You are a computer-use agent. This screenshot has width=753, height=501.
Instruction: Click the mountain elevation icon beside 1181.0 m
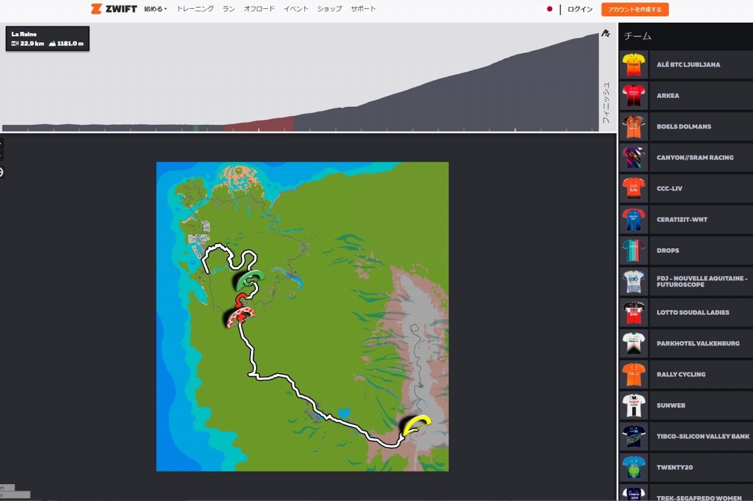(52, 44)
